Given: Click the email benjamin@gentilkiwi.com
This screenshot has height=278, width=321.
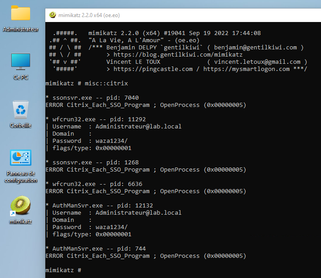Looking at the screenshot, I should point(255,48).
